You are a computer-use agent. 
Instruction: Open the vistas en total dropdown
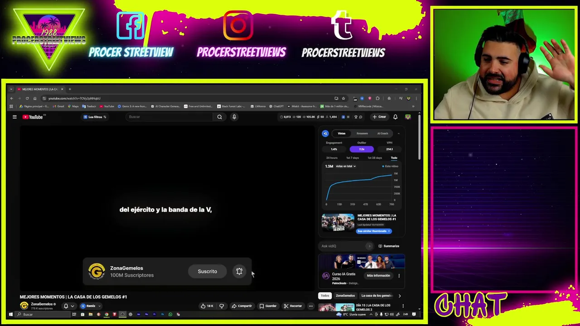click(346, 166)
